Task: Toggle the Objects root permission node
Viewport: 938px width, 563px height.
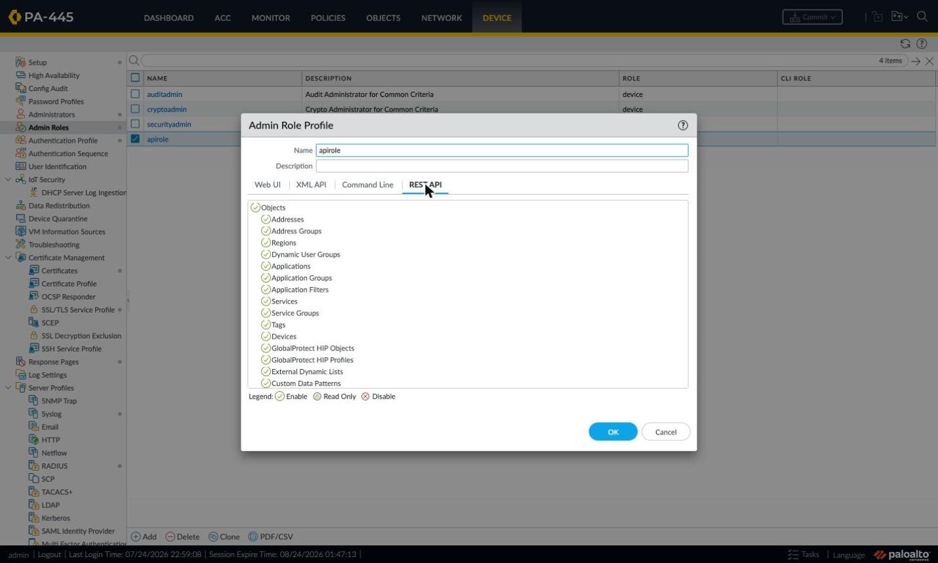Action: coord(255,208)
